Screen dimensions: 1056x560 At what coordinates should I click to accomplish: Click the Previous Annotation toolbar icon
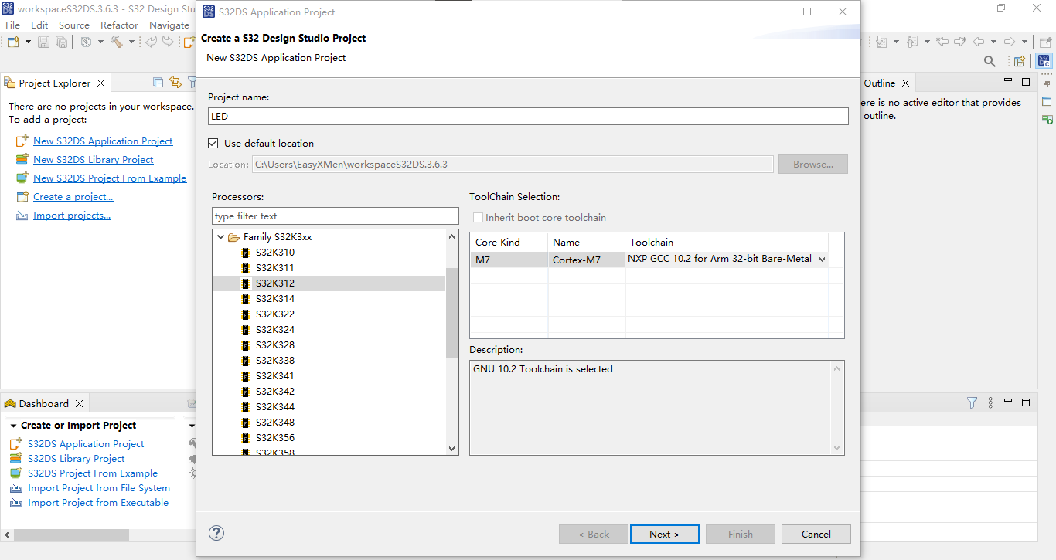pos(912,42)
